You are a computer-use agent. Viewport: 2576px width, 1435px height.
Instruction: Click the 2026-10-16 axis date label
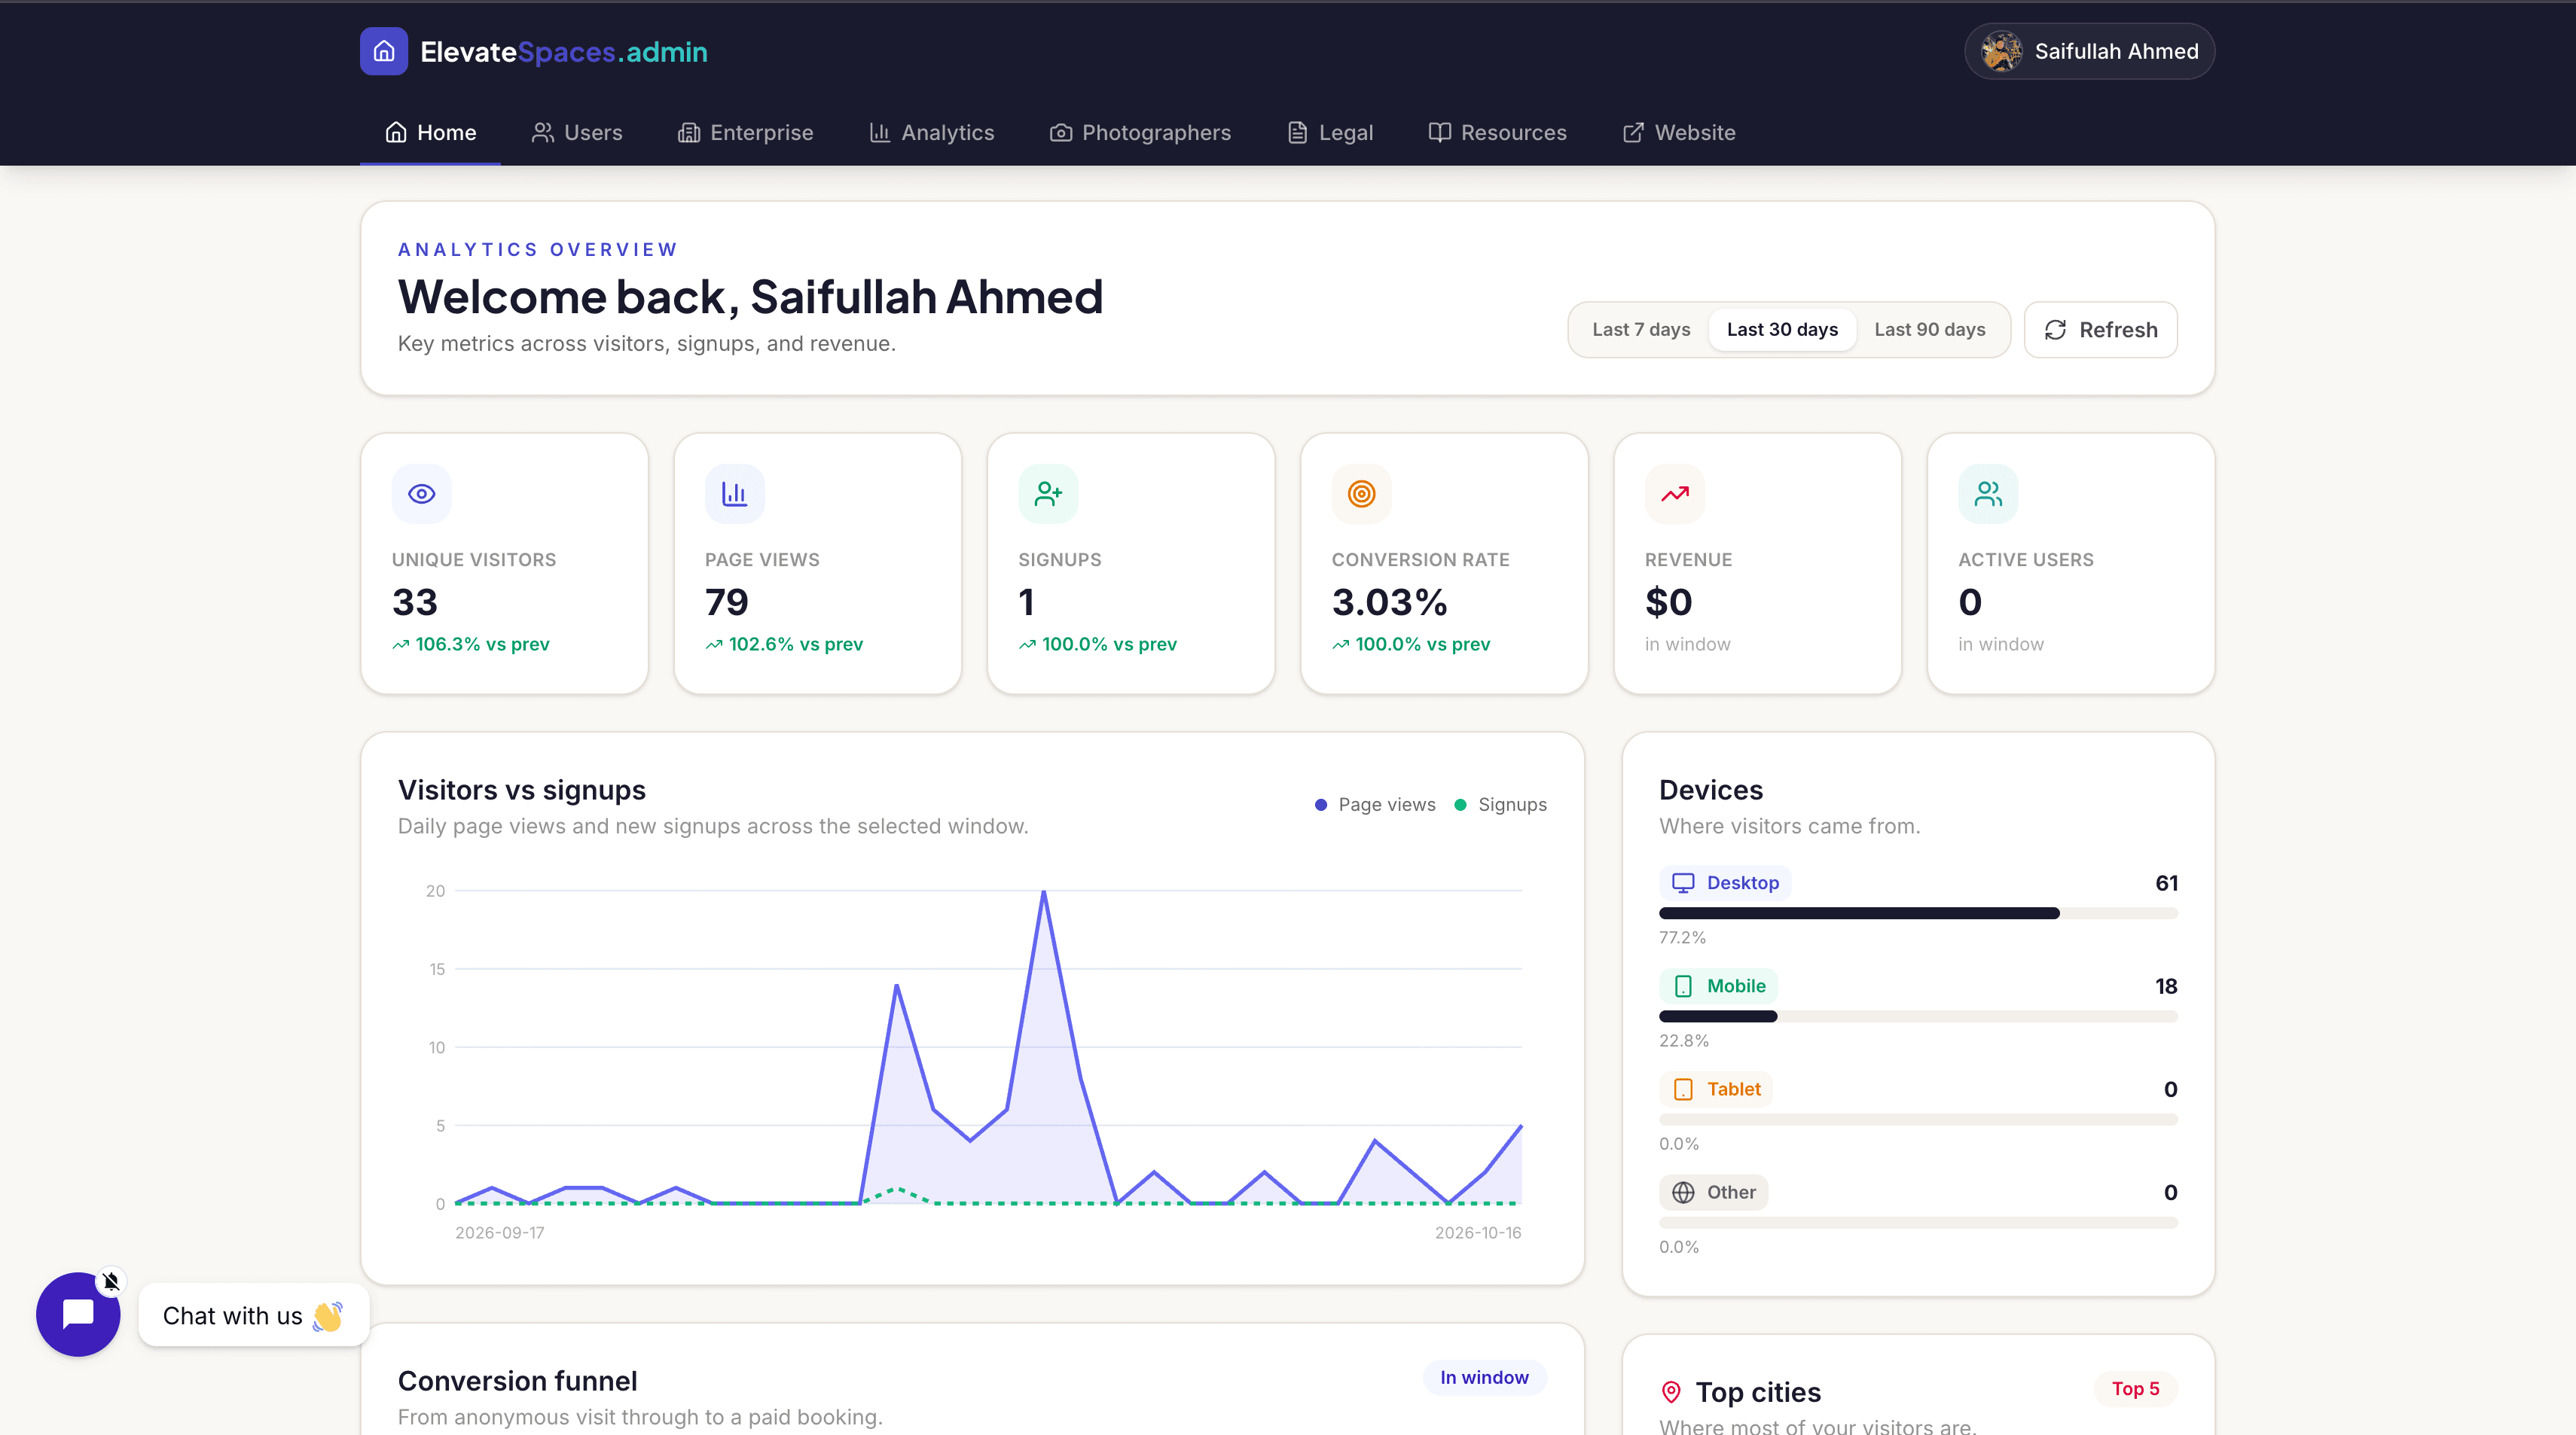point(1478,1233)
